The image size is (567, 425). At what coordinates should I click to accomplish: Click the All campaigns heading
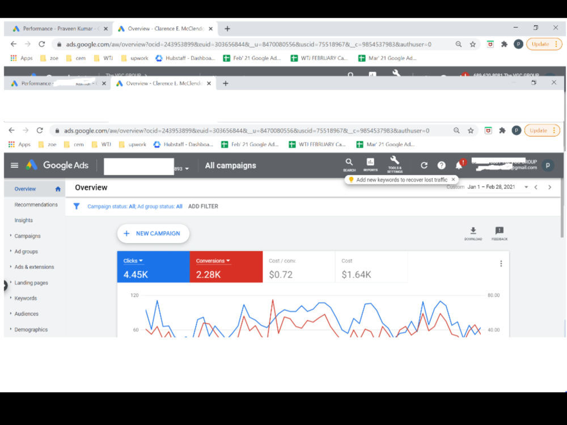tap(230, 165)
